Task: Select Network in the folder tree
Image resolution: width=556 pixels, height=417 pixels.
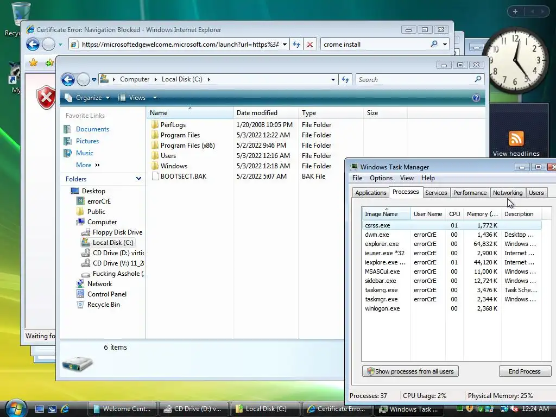Action: click(99, 283)
